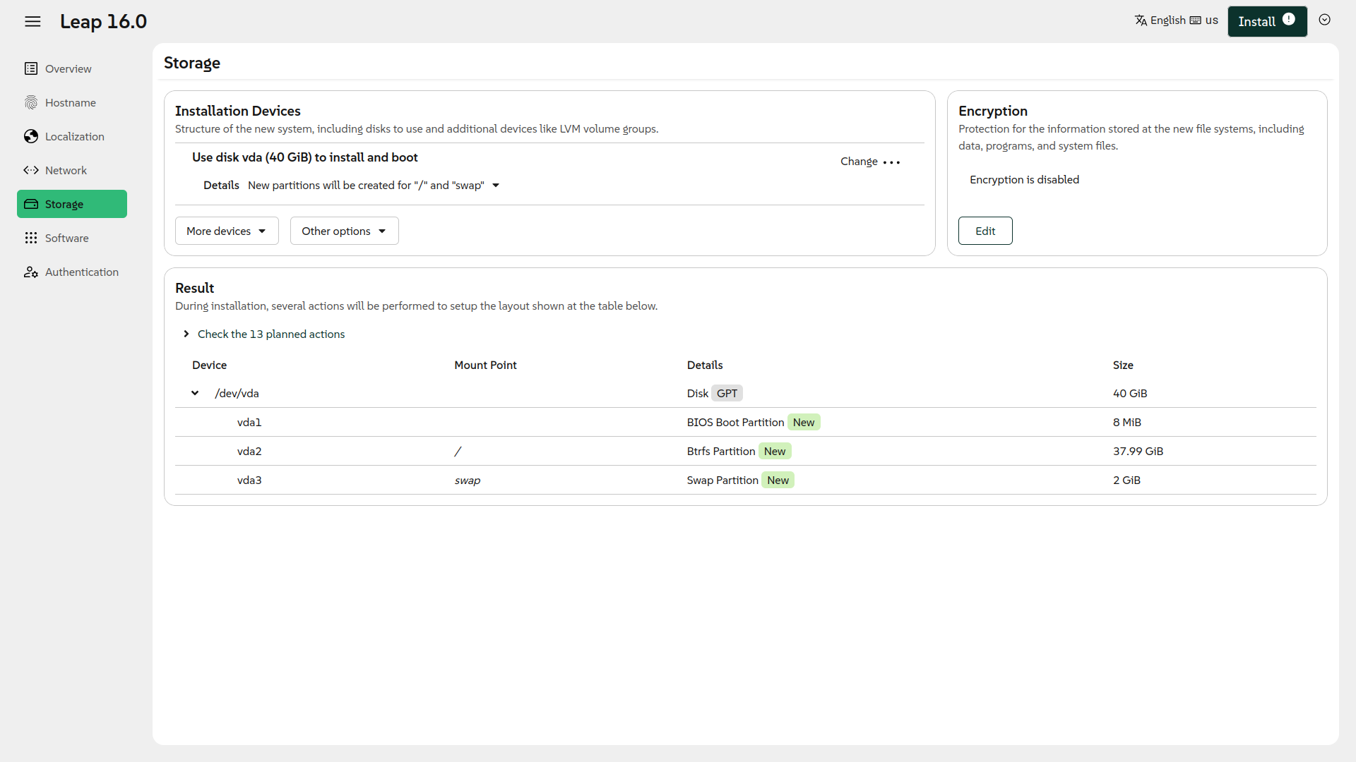Click the Authentication user icon

(x=31, y=272)
